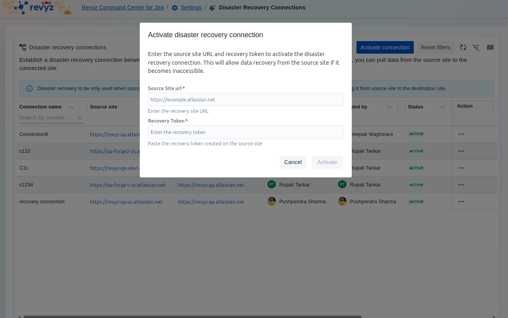508x318 pixels.
Task: Click the Cancel button in dialog
Action: tap(293, 162)
